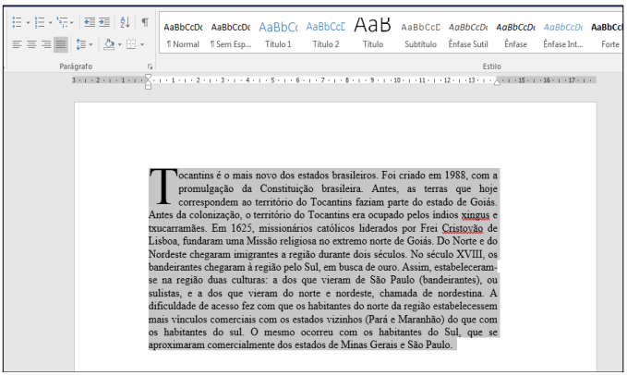Decrease paragraph indent
627x375 pixels.
point(89,21)
